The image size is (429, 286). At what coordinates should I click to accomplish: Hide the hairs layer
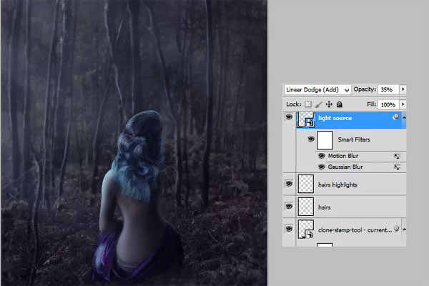(289, 206)
